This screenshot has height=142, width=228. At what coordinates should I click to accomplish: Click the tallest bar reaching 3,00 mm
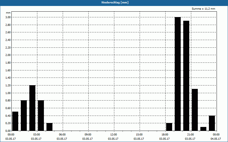tap(178, 74)
